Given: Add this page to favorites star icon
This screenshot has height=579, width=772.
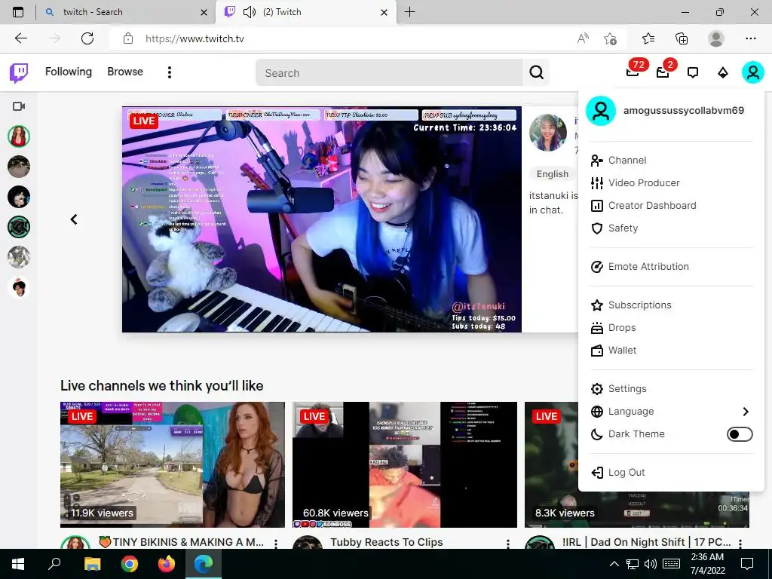Looking at the screenshot, I should [x=610, y=38].
